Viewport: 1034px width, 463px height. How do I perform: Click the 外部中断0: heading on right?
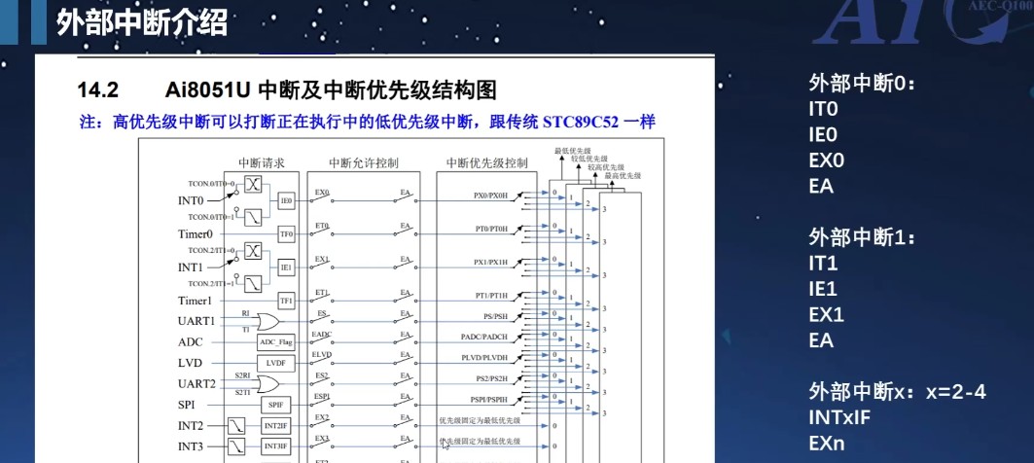point(863,83)
